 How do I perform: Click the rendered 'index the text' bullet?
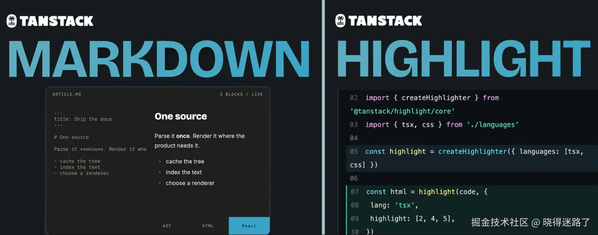click(x=184, y=172)
